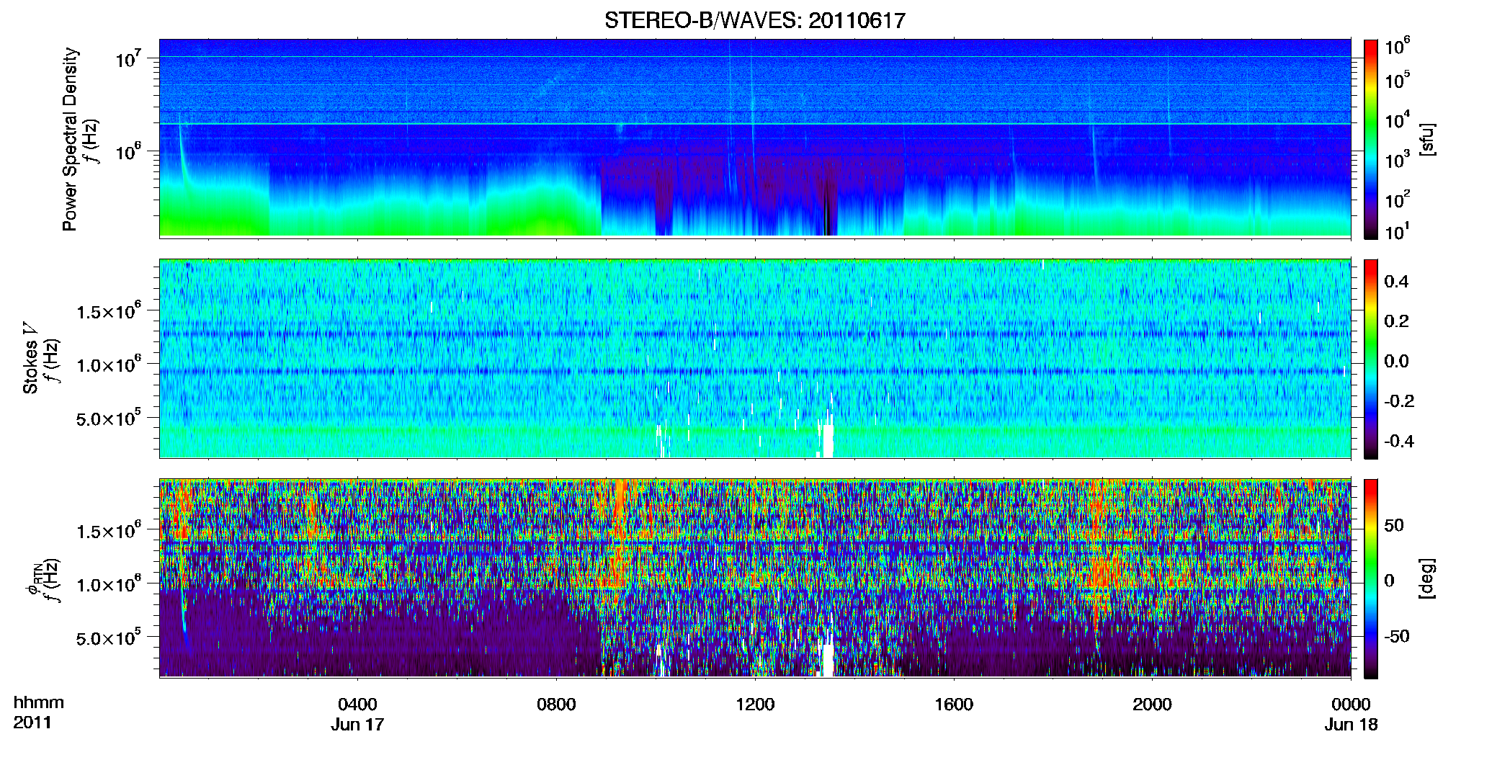Click the Stokes V spectrogram panel
This screenshot has width=1510, height=778.
(x=755, y=358)
